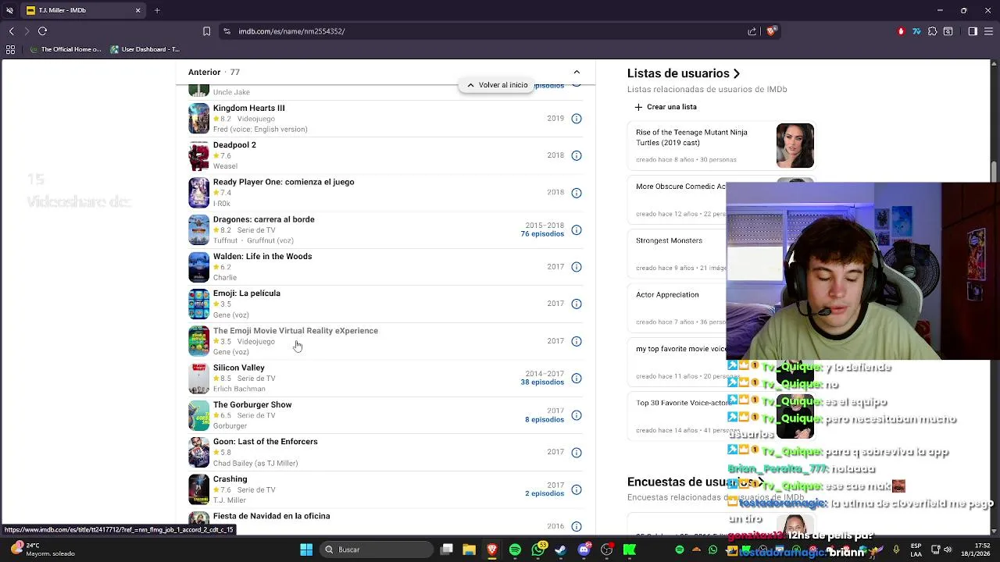Click the Kingdom Hearts III poster thumbnail
Screen dimensions: 1000x562
coord(199,119)
